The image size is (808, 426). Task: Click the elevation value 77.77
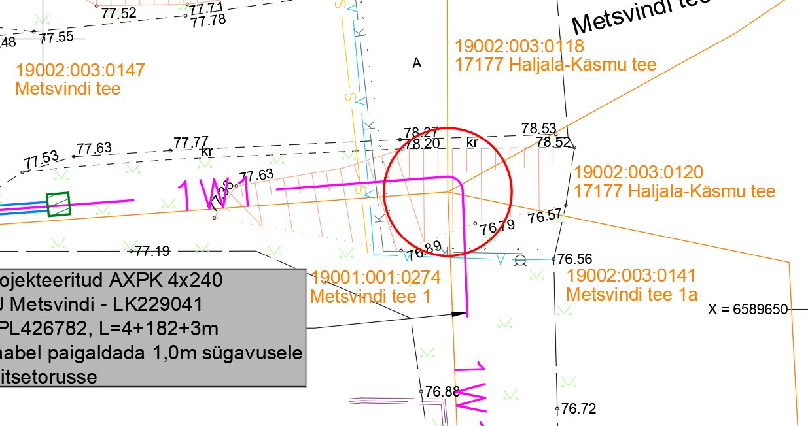coord(191,142)
